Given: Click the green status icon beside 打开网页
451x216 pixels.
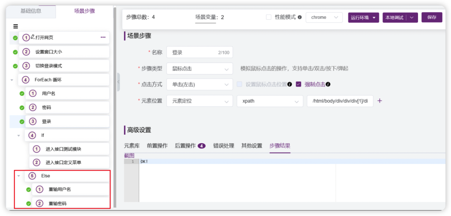Looking at the screenshot, I should pyautogui.click(x=15, y=38).
